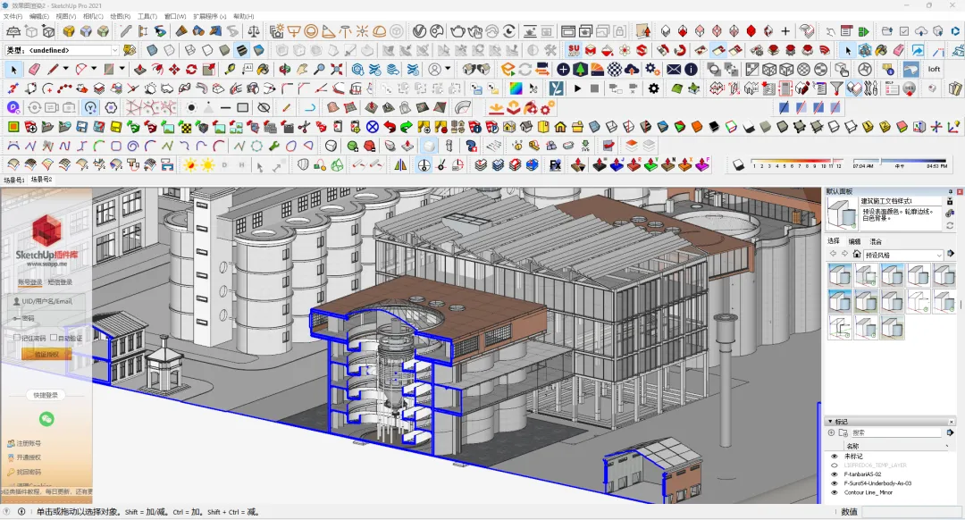Viewport: 965px width, 520px height.
Task: Click the green WeChat login icon
Action: pyautogui.click(x=46, y=419)
